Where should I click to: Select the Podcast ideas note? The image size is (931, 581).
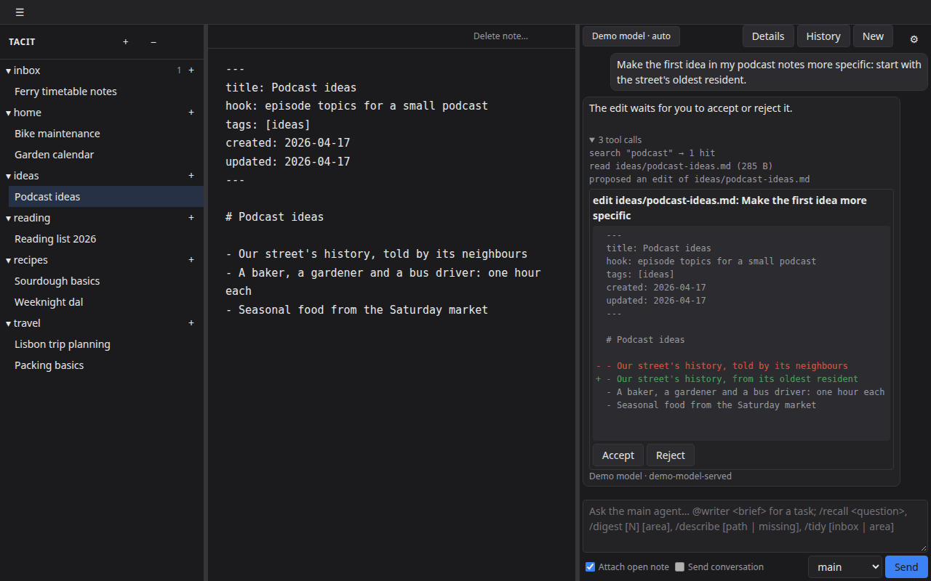point(106,197)
